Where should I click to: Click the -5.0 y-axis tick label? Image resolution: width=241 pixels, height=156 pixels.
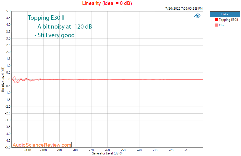click(8, 147)
